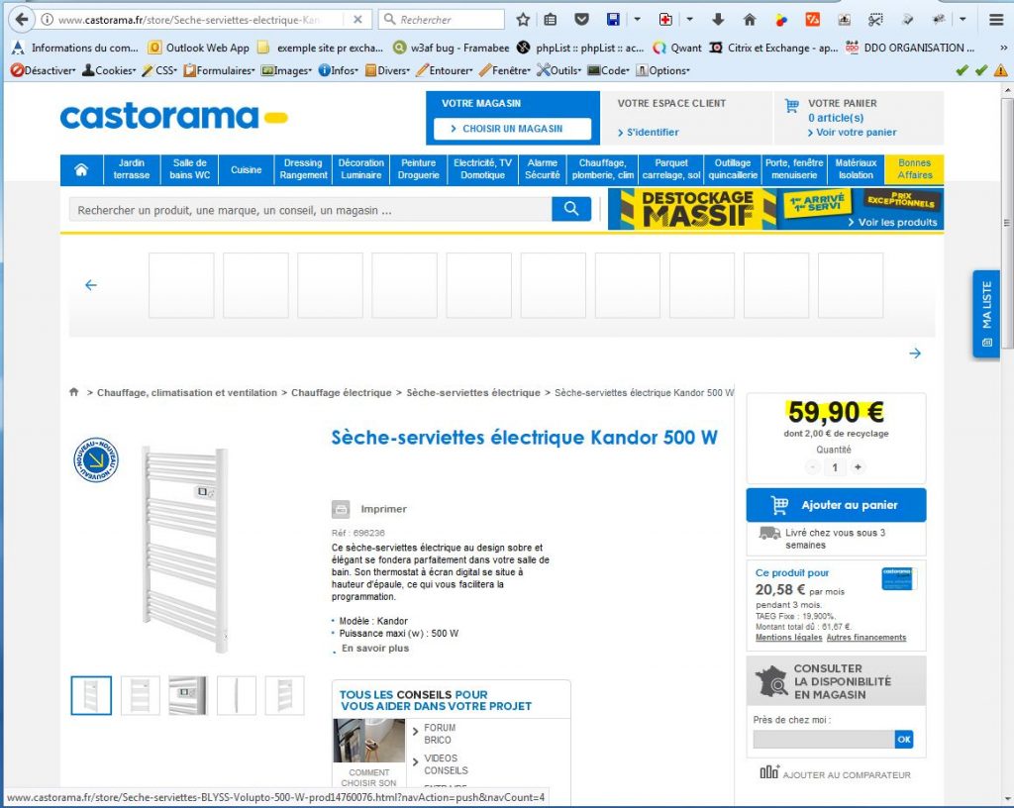Click the Ajouter au panier button
The image size is (1014, 808).
click(836, 505)
